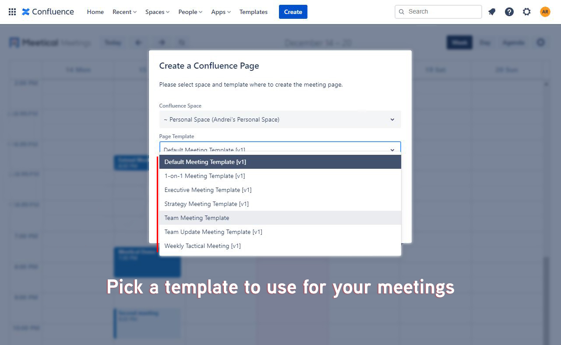The width and height of the screenshot is (561, 345).
Task: Open the Confluence Space dropdown
Action: pyautogui.click(x=280, y=119)
